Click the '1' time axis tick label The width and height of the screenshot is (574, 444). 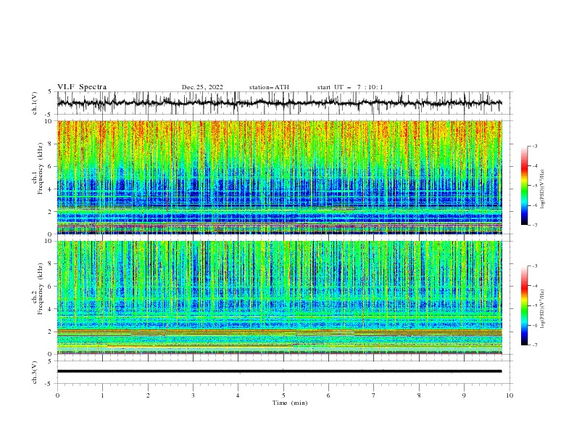coord(102,395)
